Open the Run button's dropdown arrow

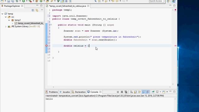27,1
